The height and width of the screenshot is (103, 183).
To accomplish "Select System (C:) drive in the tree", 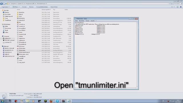I will coord(8,38).
